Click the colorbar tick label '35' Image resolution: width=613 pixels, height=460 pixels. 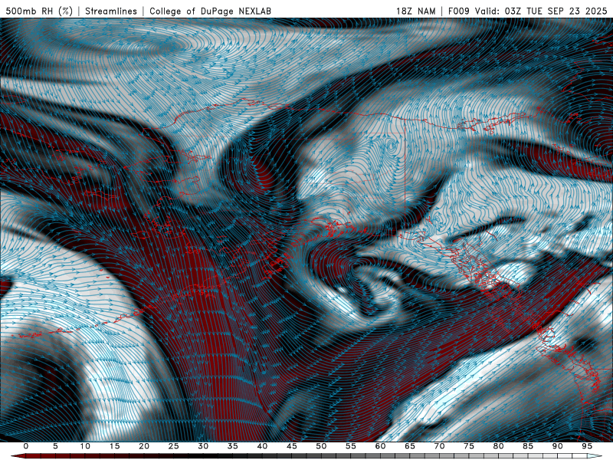click(233, 446)
